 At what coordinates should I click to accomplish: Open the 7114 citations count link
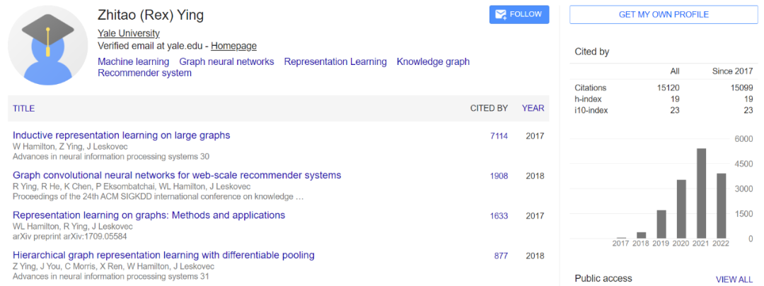[499, 136]
